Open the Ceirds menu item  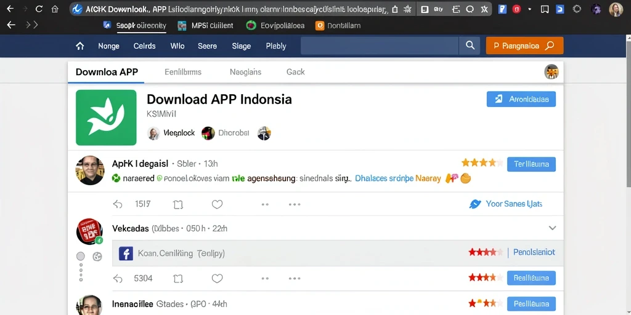[144, 46]
